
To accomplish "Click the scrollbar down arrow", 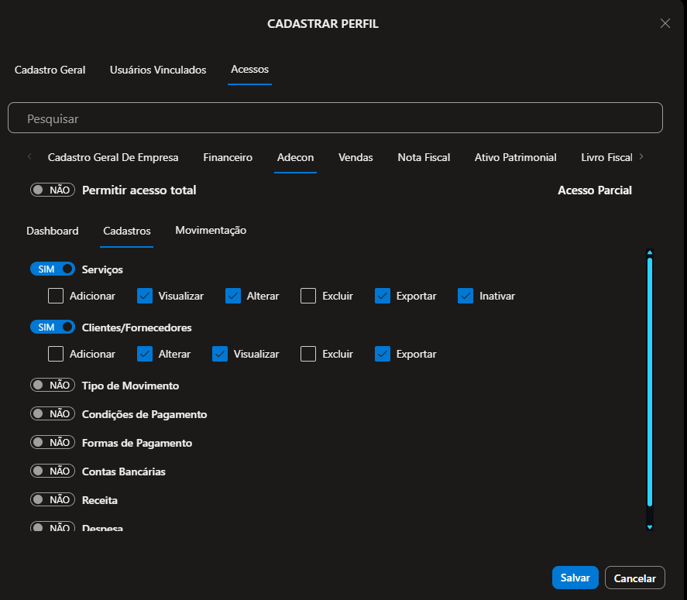I will coord(650,526).
